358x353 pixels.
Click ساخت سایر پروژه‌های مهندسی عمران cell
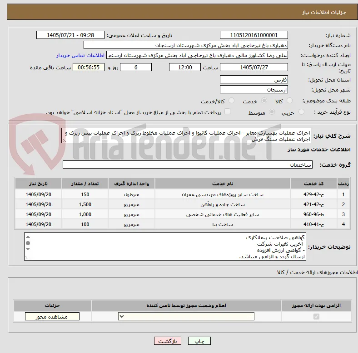(x=223, y=194)
